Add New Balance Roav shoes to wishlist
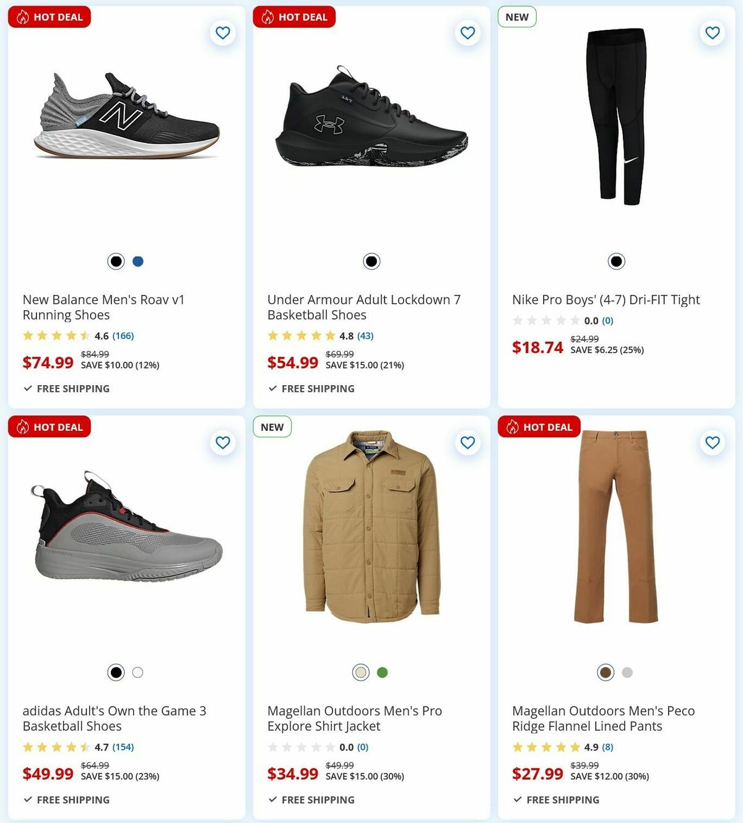Viewport: 743px width, 823px height. (x=222, y=33)
